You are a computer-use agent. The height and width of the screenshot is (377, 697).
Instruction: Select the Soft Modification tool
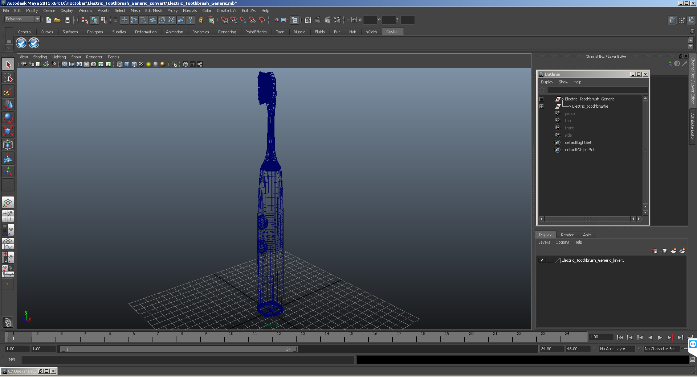pyautogui.click(x=8, y=158)
